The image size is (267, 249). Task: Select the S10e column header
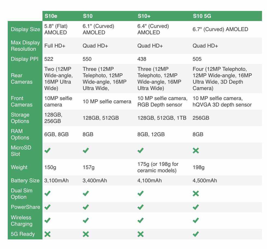click(51, 16)
